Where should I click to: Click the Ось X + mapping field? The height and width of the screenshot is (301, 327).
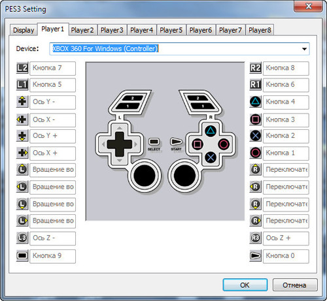click(x=52, y=153)
